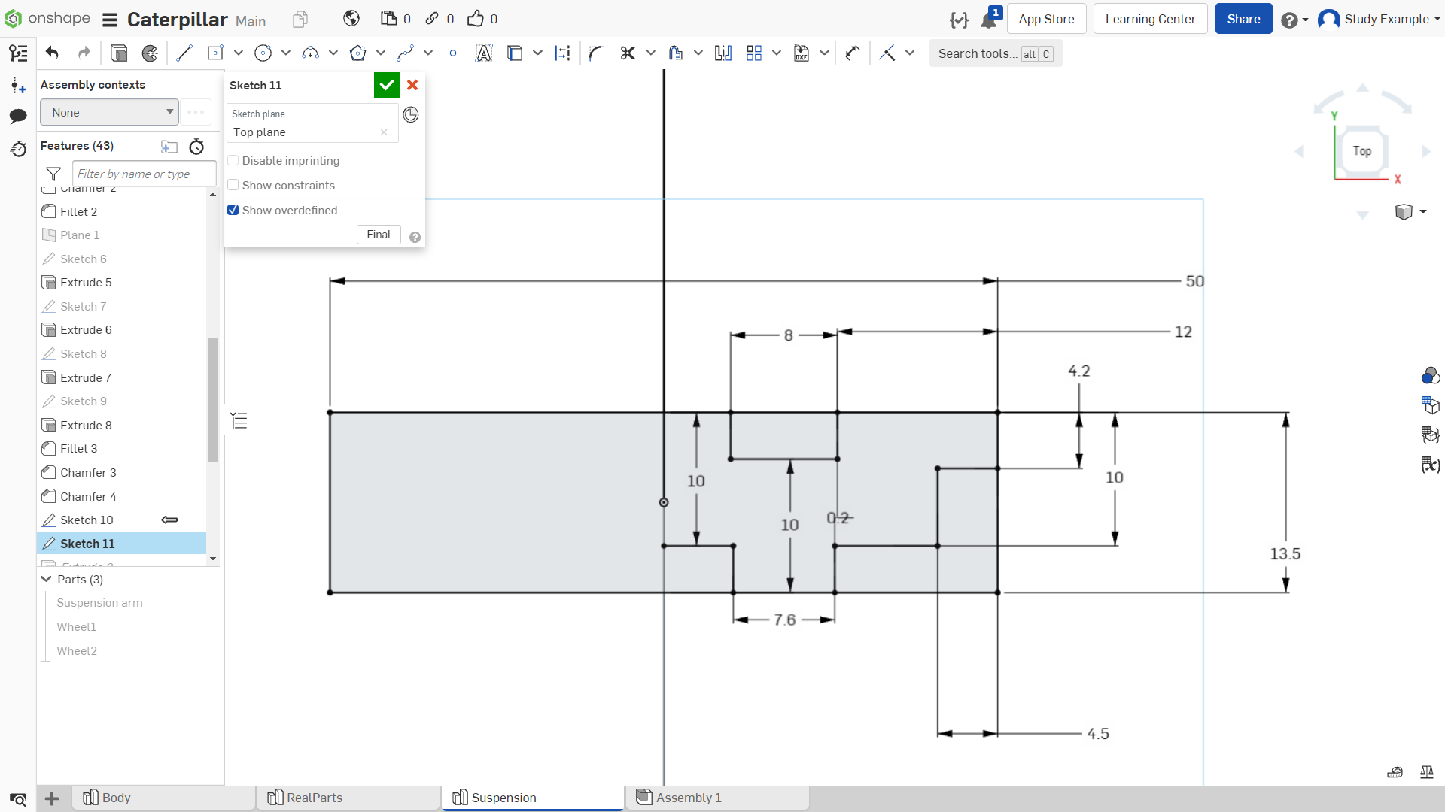Click the rollback stopwatch icon in Features
The width and height of the screenshot is (1445, 812).
pos(196,147)
